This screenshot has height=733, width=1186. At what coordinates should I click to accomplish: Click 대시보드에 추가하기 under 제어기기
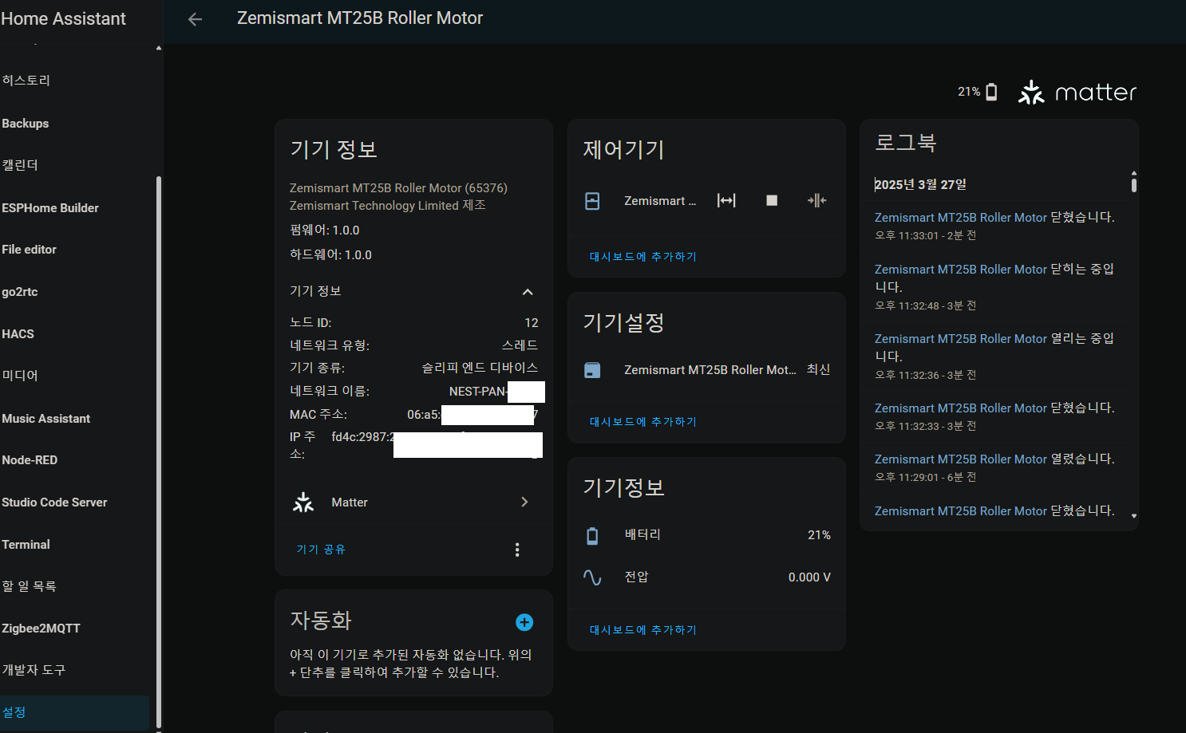643,257
